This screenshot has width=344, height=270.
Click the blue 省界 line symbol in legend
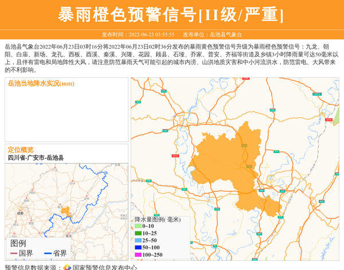(x=48, y=253)
